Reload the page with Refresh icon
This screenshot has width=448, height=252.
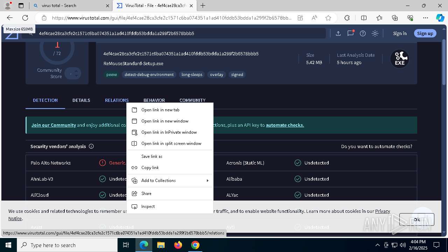(25, 18)
